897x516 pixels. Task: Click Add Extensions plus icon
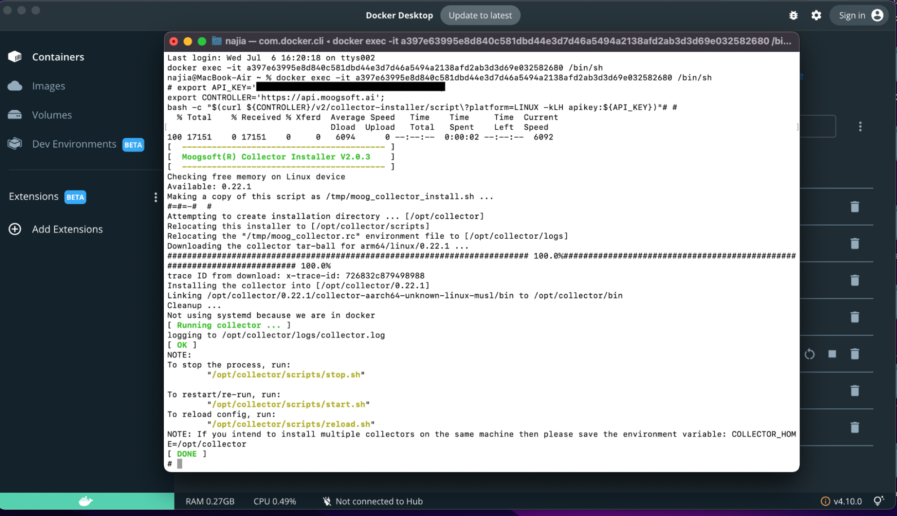[x=15, y=229]
